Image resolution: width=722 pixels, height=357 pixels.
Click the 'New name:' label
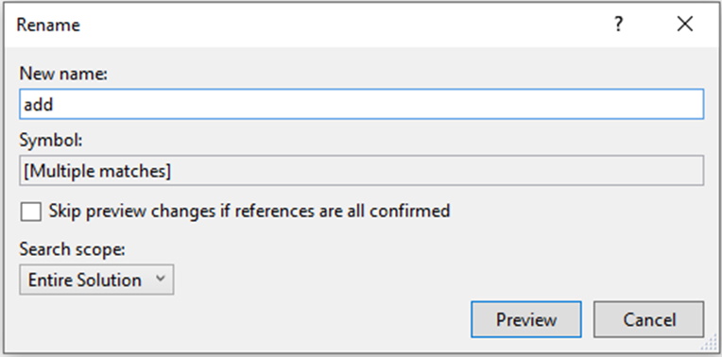coord(63,74)
